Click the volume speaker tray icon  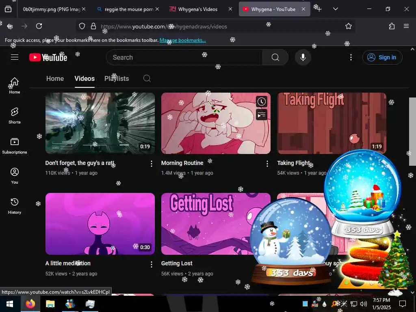tap(364, 304)
